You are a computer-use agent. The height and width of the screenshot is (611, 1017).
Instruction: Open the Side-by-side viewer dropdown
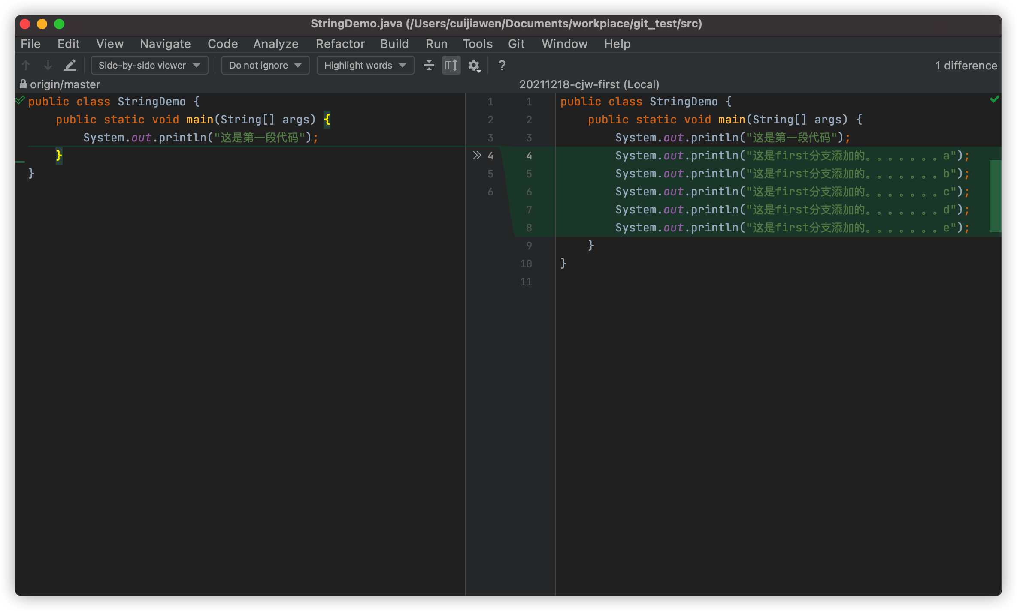point(149,65)
